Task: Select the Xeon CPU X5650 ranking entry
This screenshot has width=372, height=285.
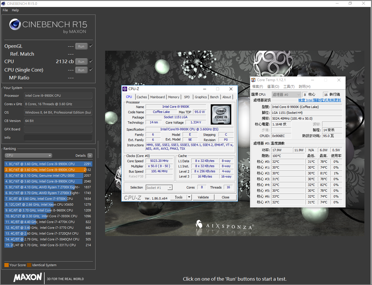Action: 48,205
